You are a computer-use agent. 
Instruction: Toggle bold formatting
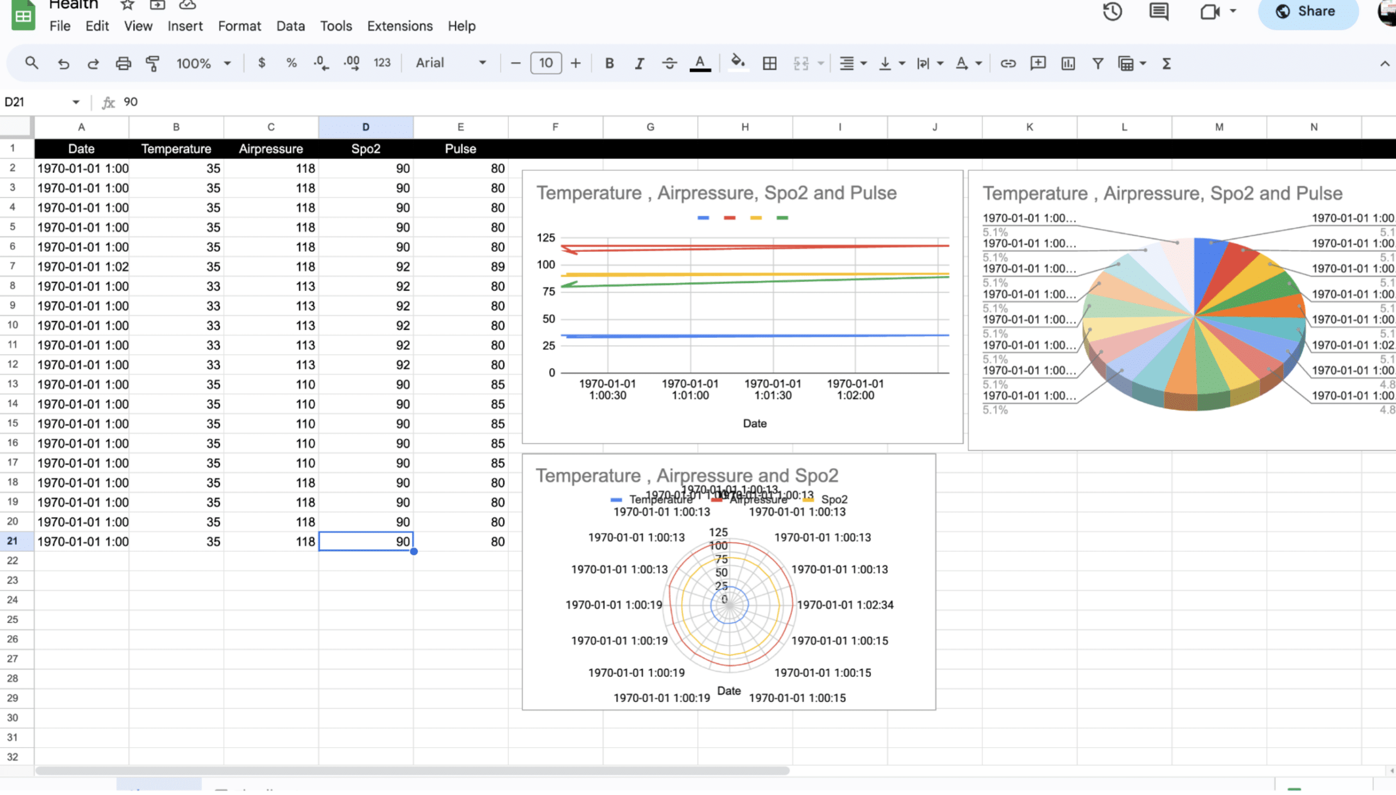pos(609,63)
